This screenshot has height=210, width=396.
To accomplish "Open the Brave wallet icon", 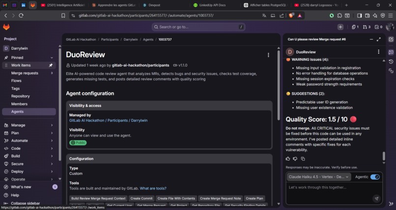I will [367, 15].
